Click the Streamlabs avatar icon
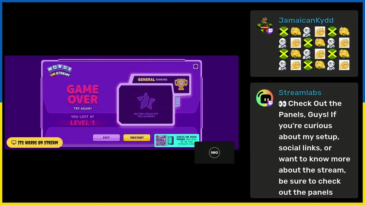365x205 pixels. tap(265, 98)
